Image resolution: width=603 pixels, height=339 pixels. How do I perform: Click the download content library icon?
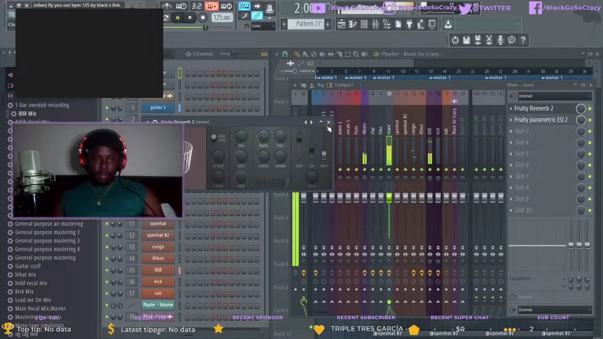coord(448,24)
